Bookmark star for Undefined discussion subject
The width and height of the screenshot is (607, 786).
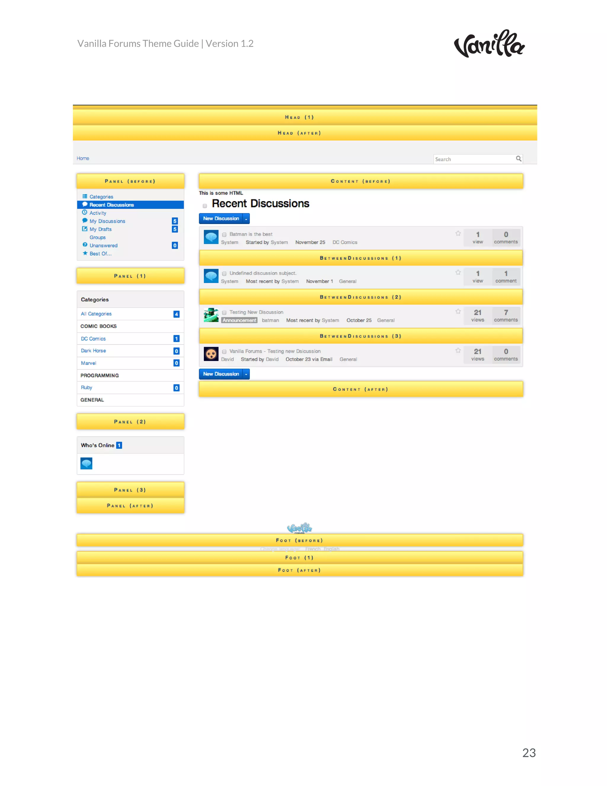[x=458, y=272]
